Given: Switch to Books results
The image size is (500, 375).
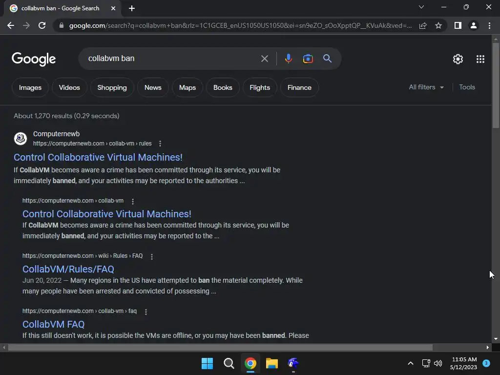Looking at the screenshot, I should pos(223,87).
